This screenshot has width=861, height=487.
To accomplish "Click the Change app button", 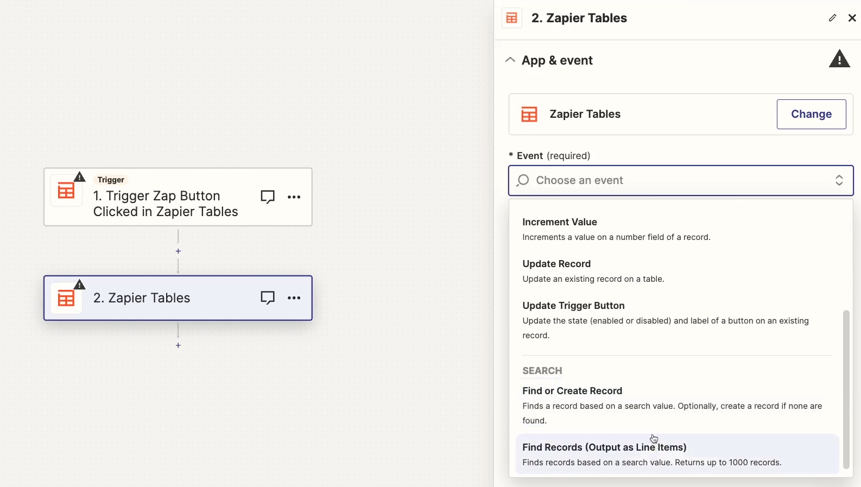I will (x=811, y=114).
